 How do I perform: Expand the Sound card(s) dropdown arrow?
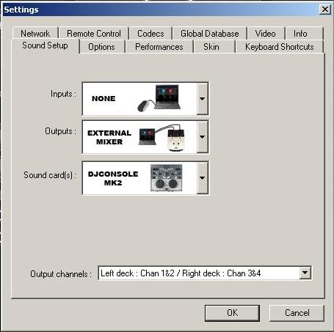[x=202, y=178]
